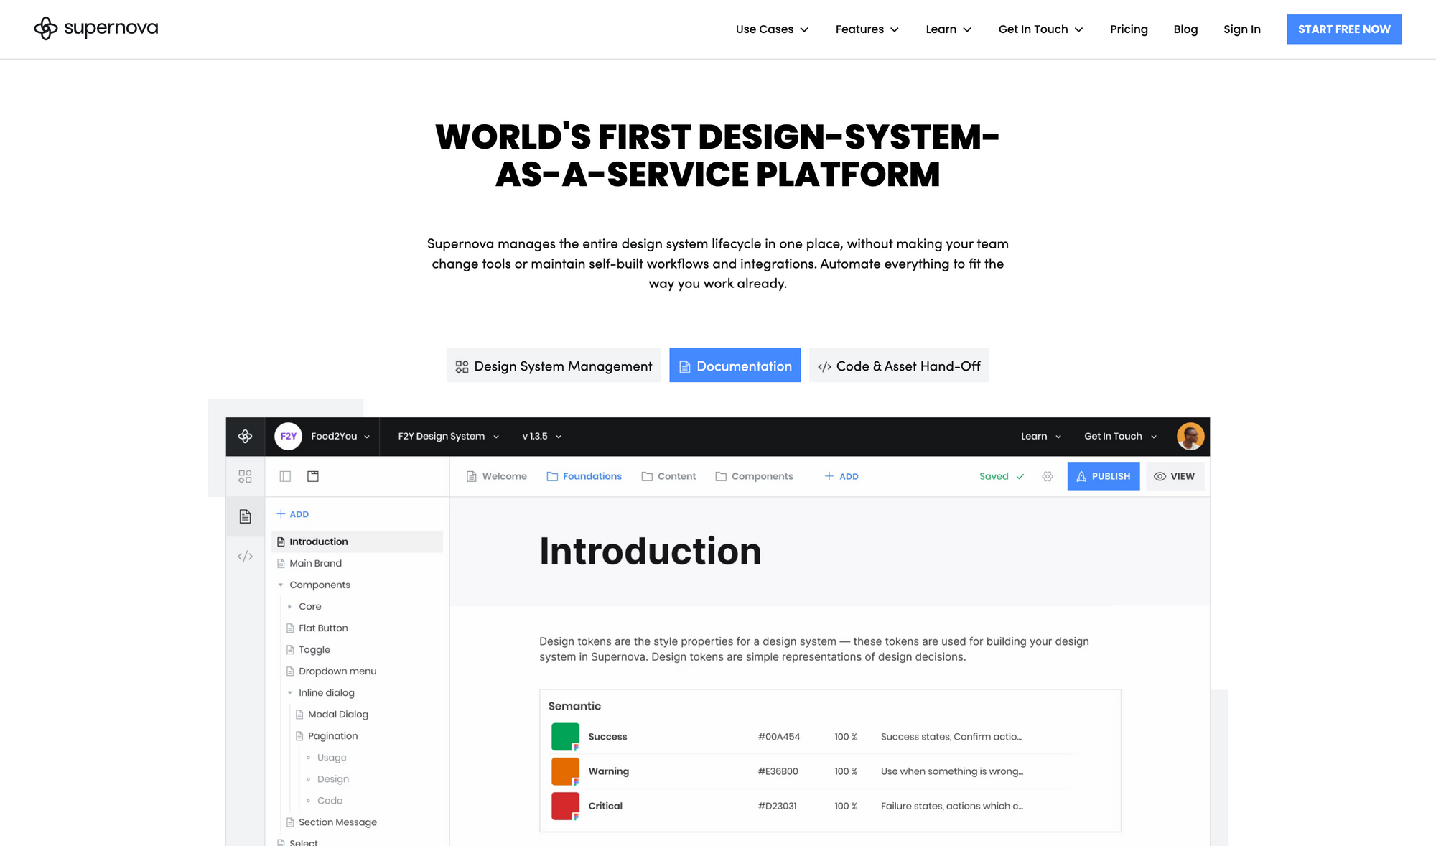This screenshot has width=1436, height=846.
Task: Open the Components documentation tab
Action: point(754,476)
